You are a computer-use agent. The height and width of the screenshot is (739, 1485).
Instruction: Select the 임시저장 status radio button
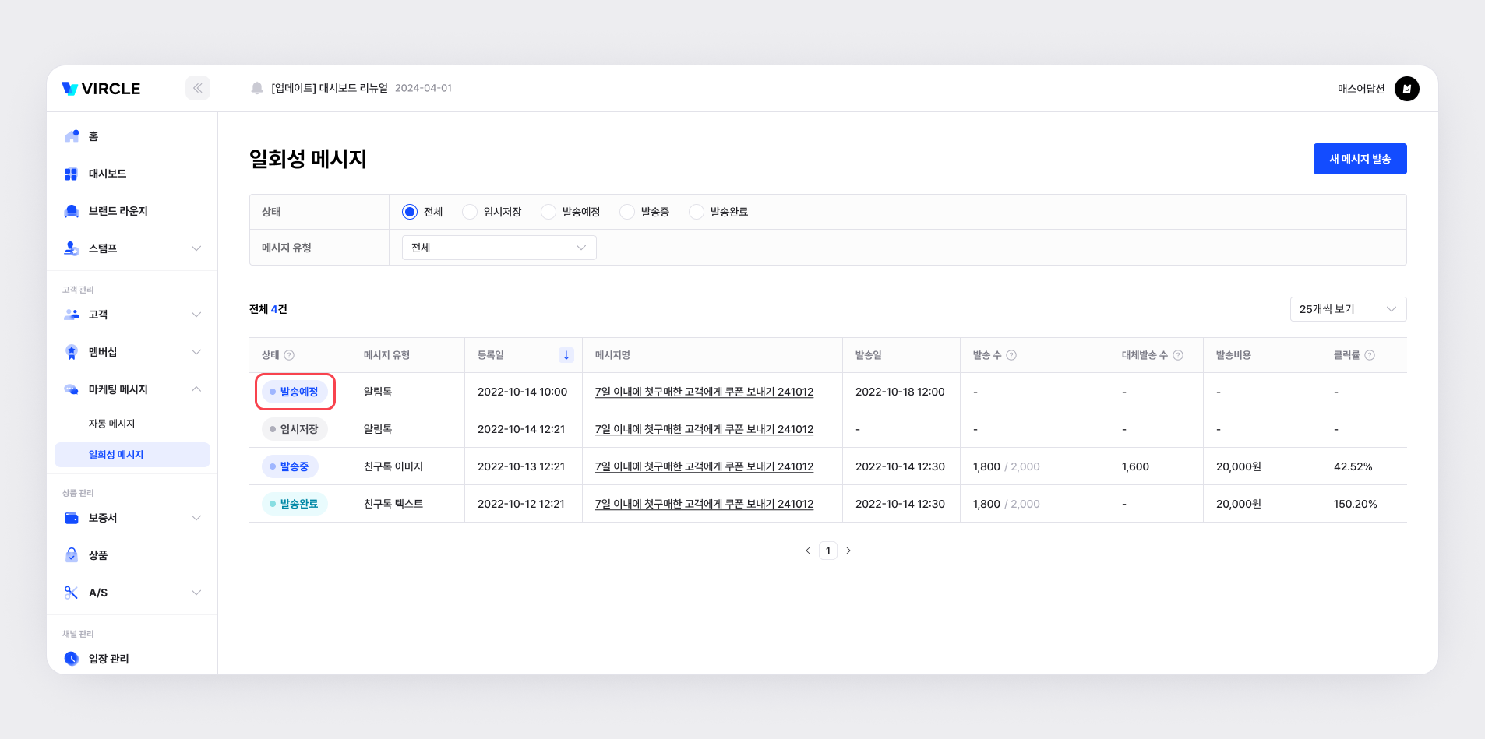(x=470, y=212)
